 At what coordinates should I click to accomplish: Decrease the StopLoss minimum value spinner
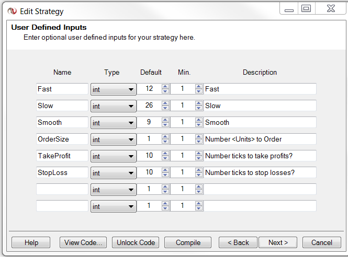click(198, 175)
